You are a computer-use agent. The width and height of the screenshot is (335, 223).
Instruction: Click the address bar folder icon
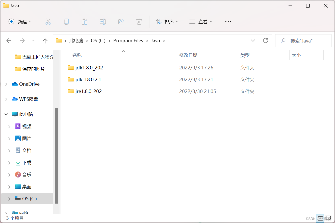[59, 40]
